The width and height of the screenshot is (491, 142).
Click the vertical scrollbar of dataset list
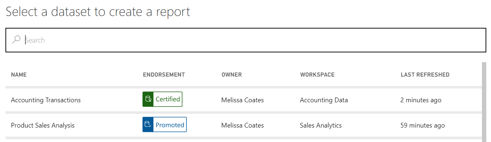click(484, 102)
